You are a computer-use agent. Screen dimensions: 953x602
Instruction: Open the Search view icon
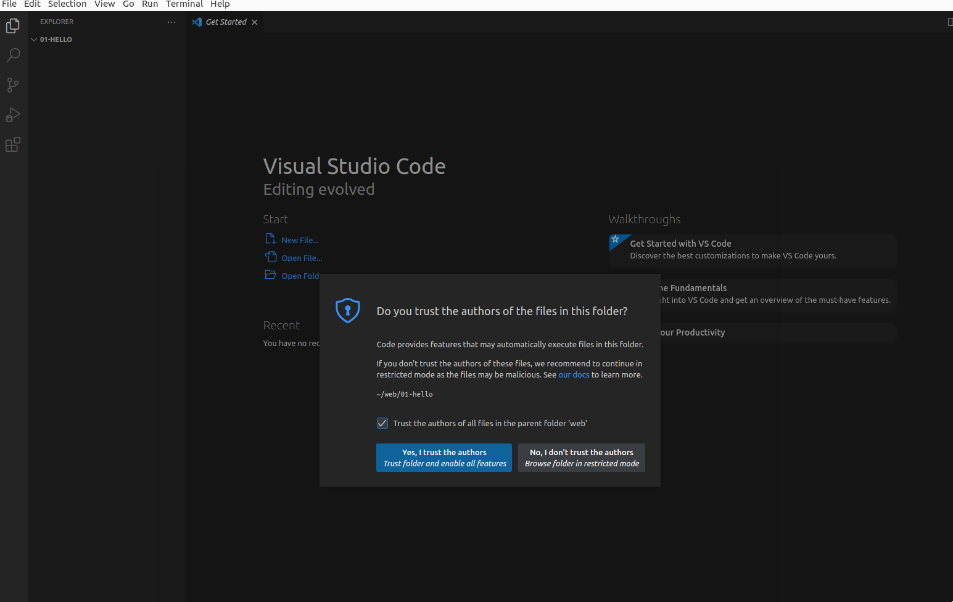tap(13, 56)
